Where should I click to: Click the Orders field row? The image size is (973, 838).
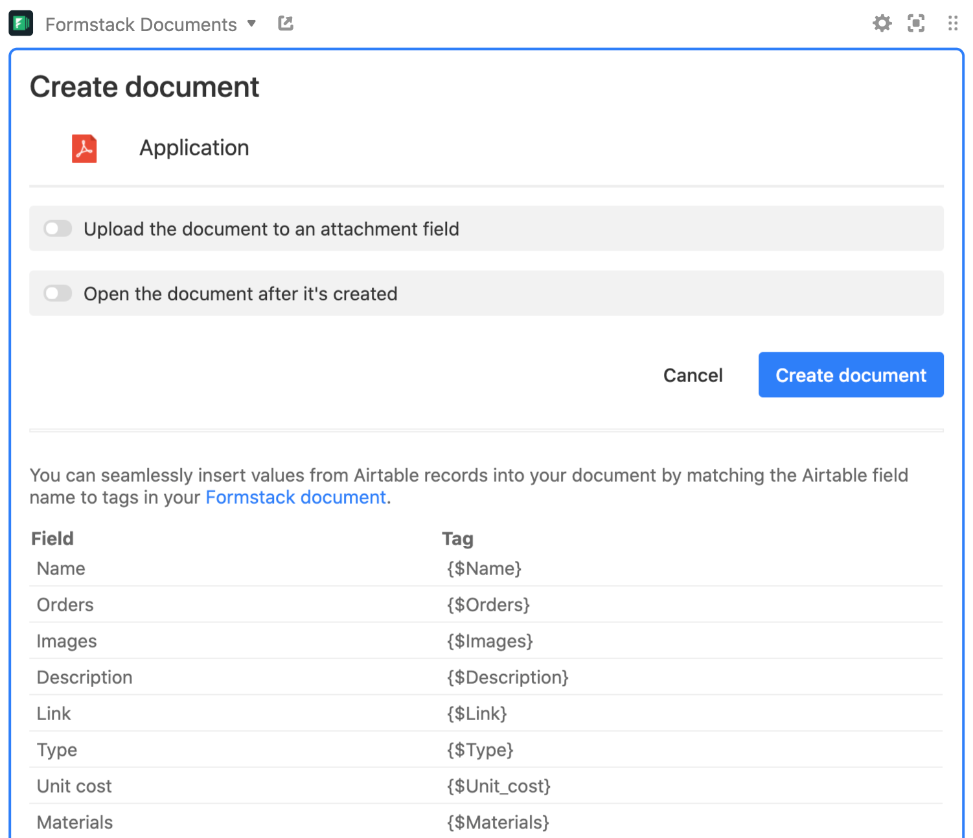tap(486, 605)
